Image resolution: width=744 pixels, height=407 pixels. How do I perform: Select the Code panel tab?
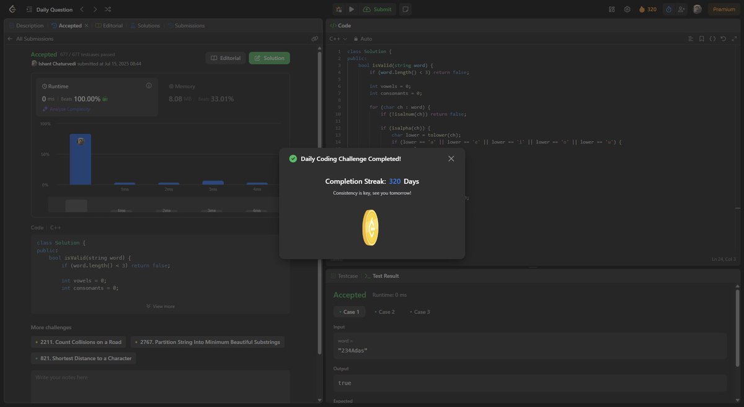(340, 25)
